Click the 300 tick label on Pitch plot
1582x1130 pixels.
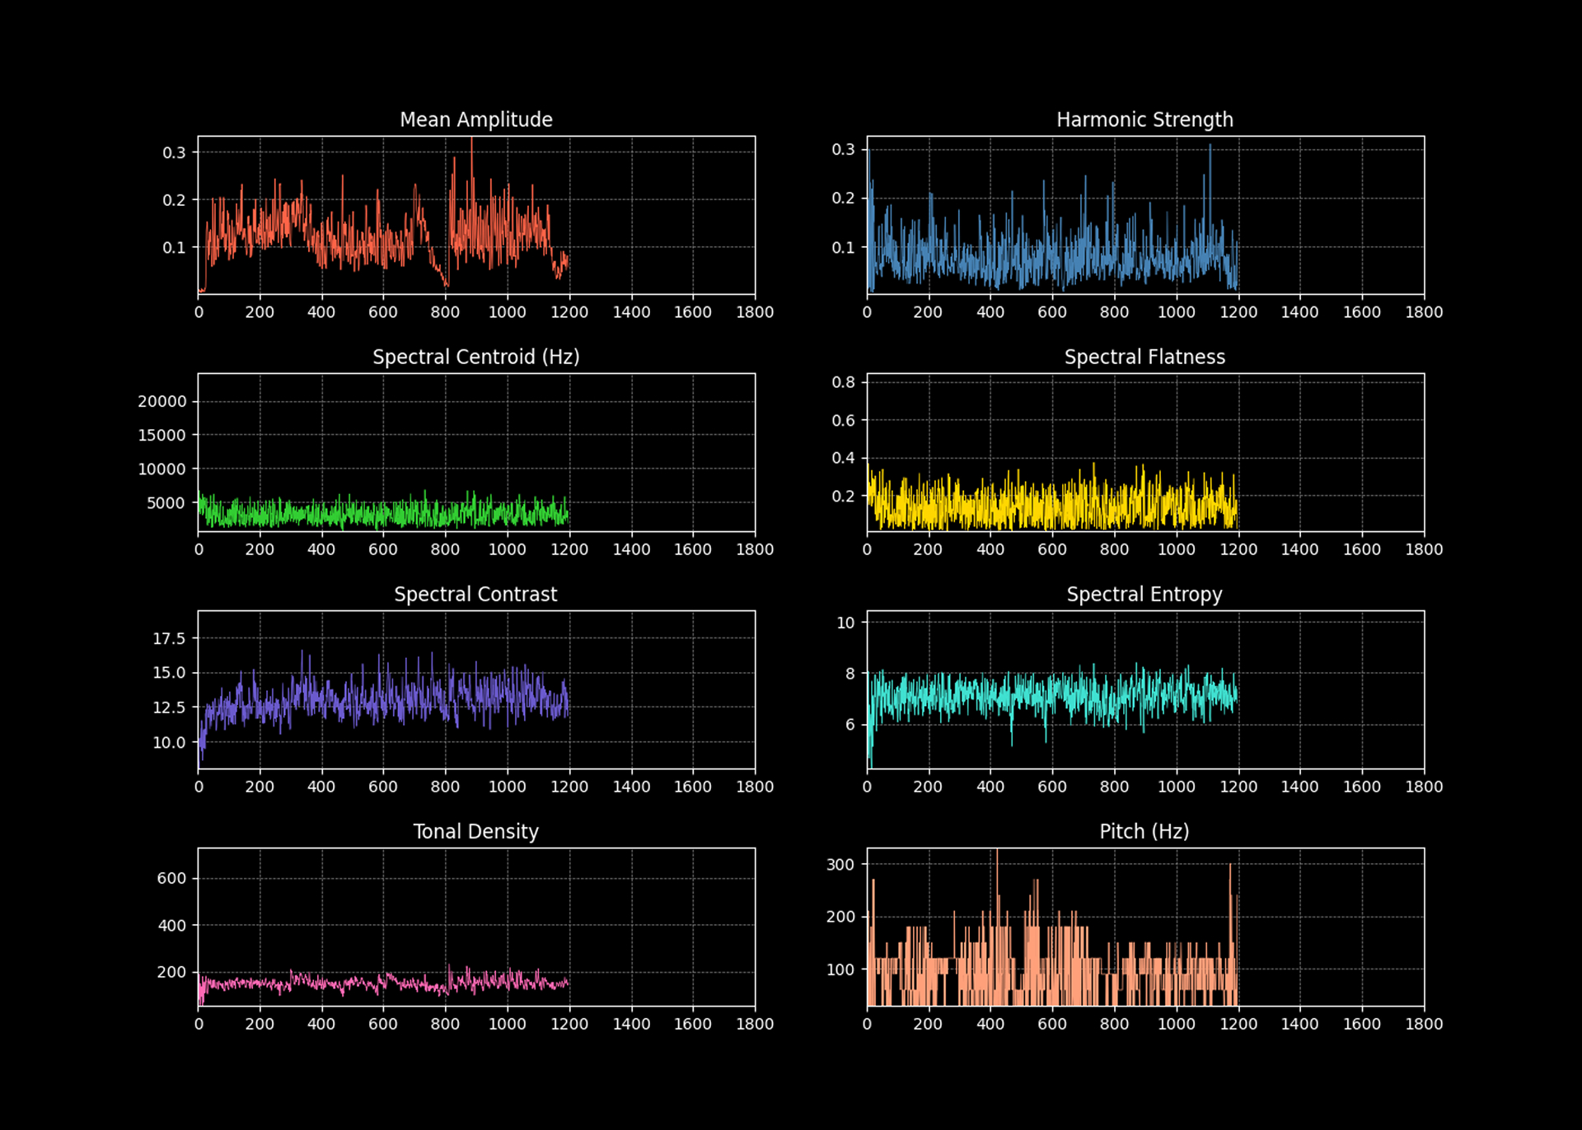click(840, 864)
